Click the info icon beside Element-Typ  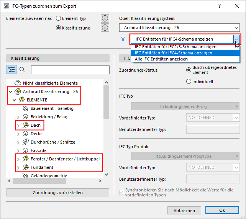pos(105,18)
